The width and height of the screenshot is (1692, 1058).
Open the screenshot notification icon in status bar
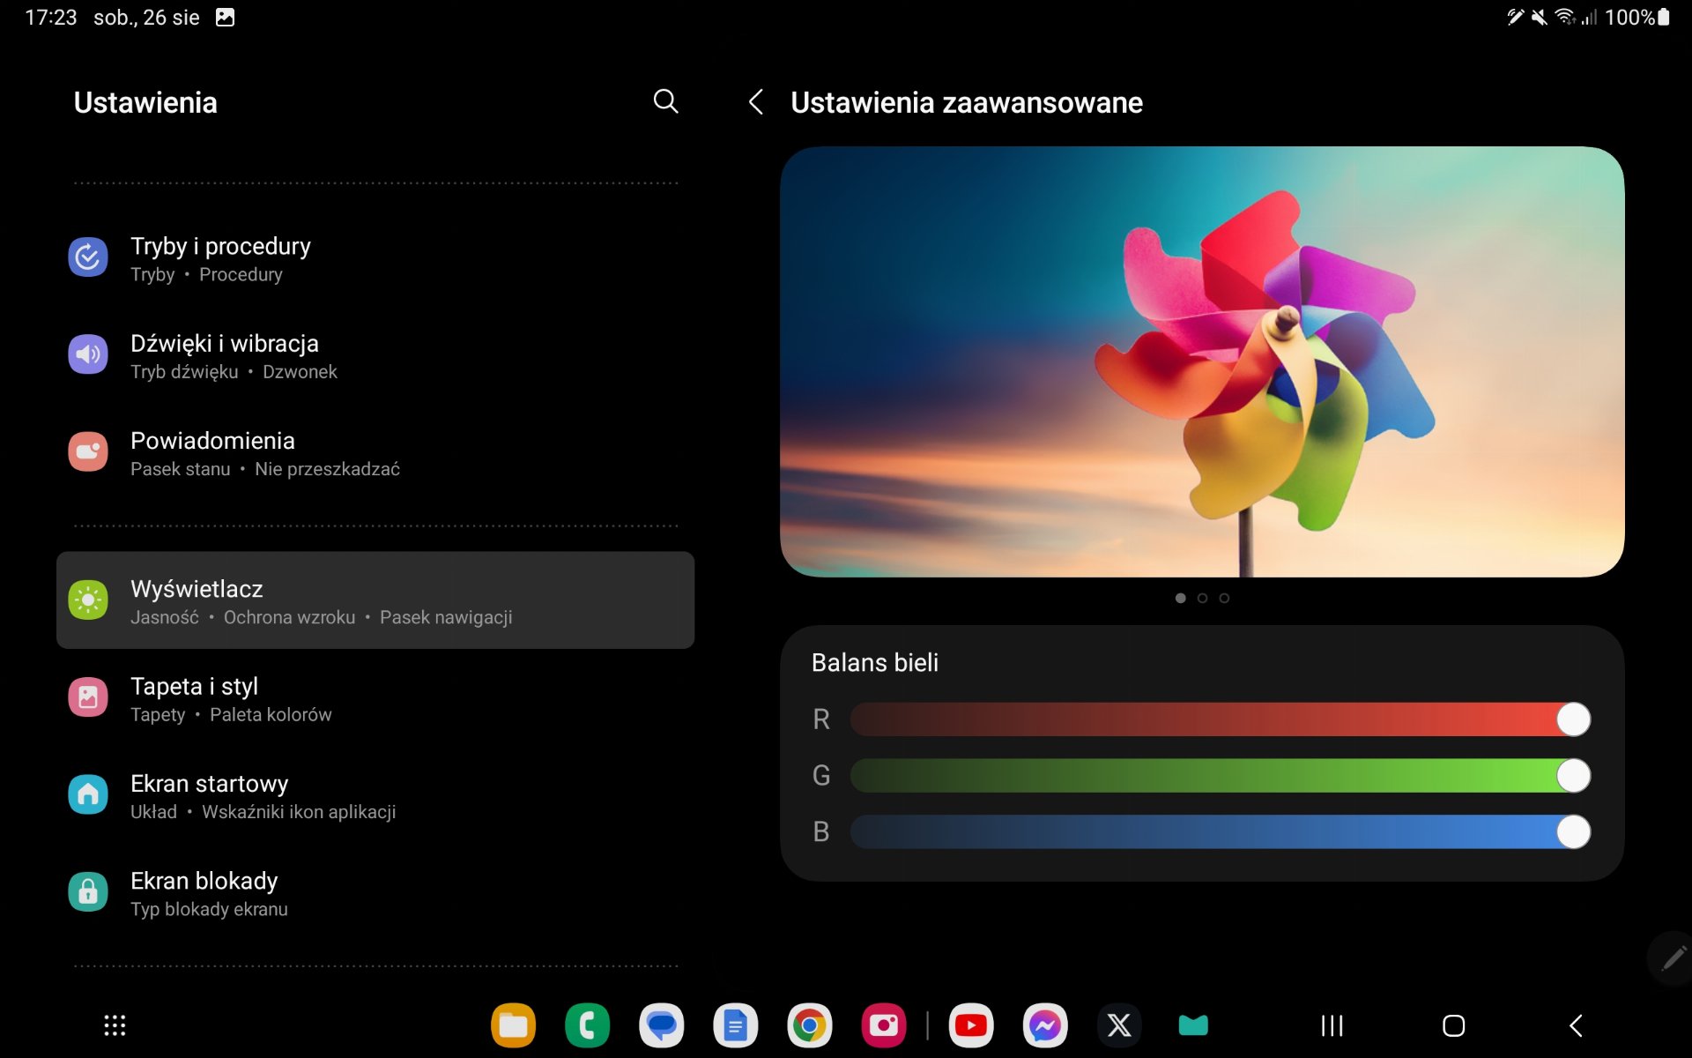tap(225, 18)
